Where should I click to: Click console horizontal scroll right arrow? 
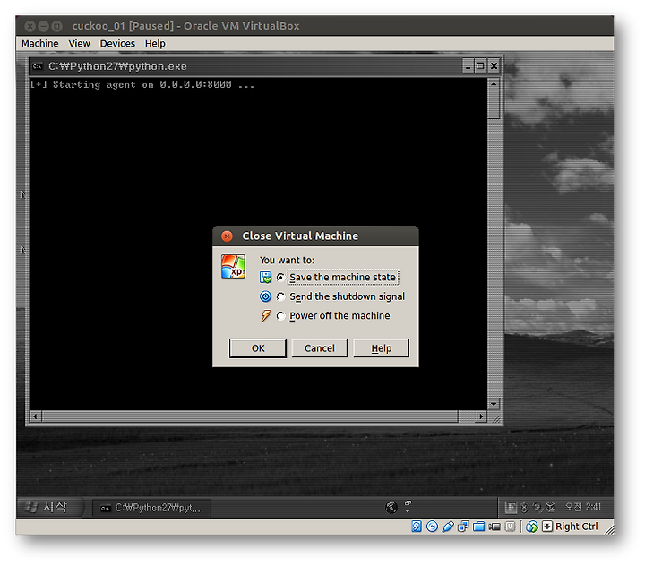481,416
